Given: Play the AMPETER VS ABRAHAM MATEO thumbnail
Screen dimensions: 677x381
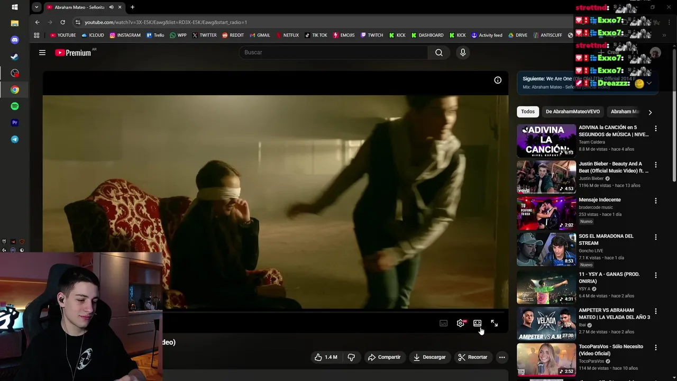Looking at the screenshot, I should pos(546,323).
